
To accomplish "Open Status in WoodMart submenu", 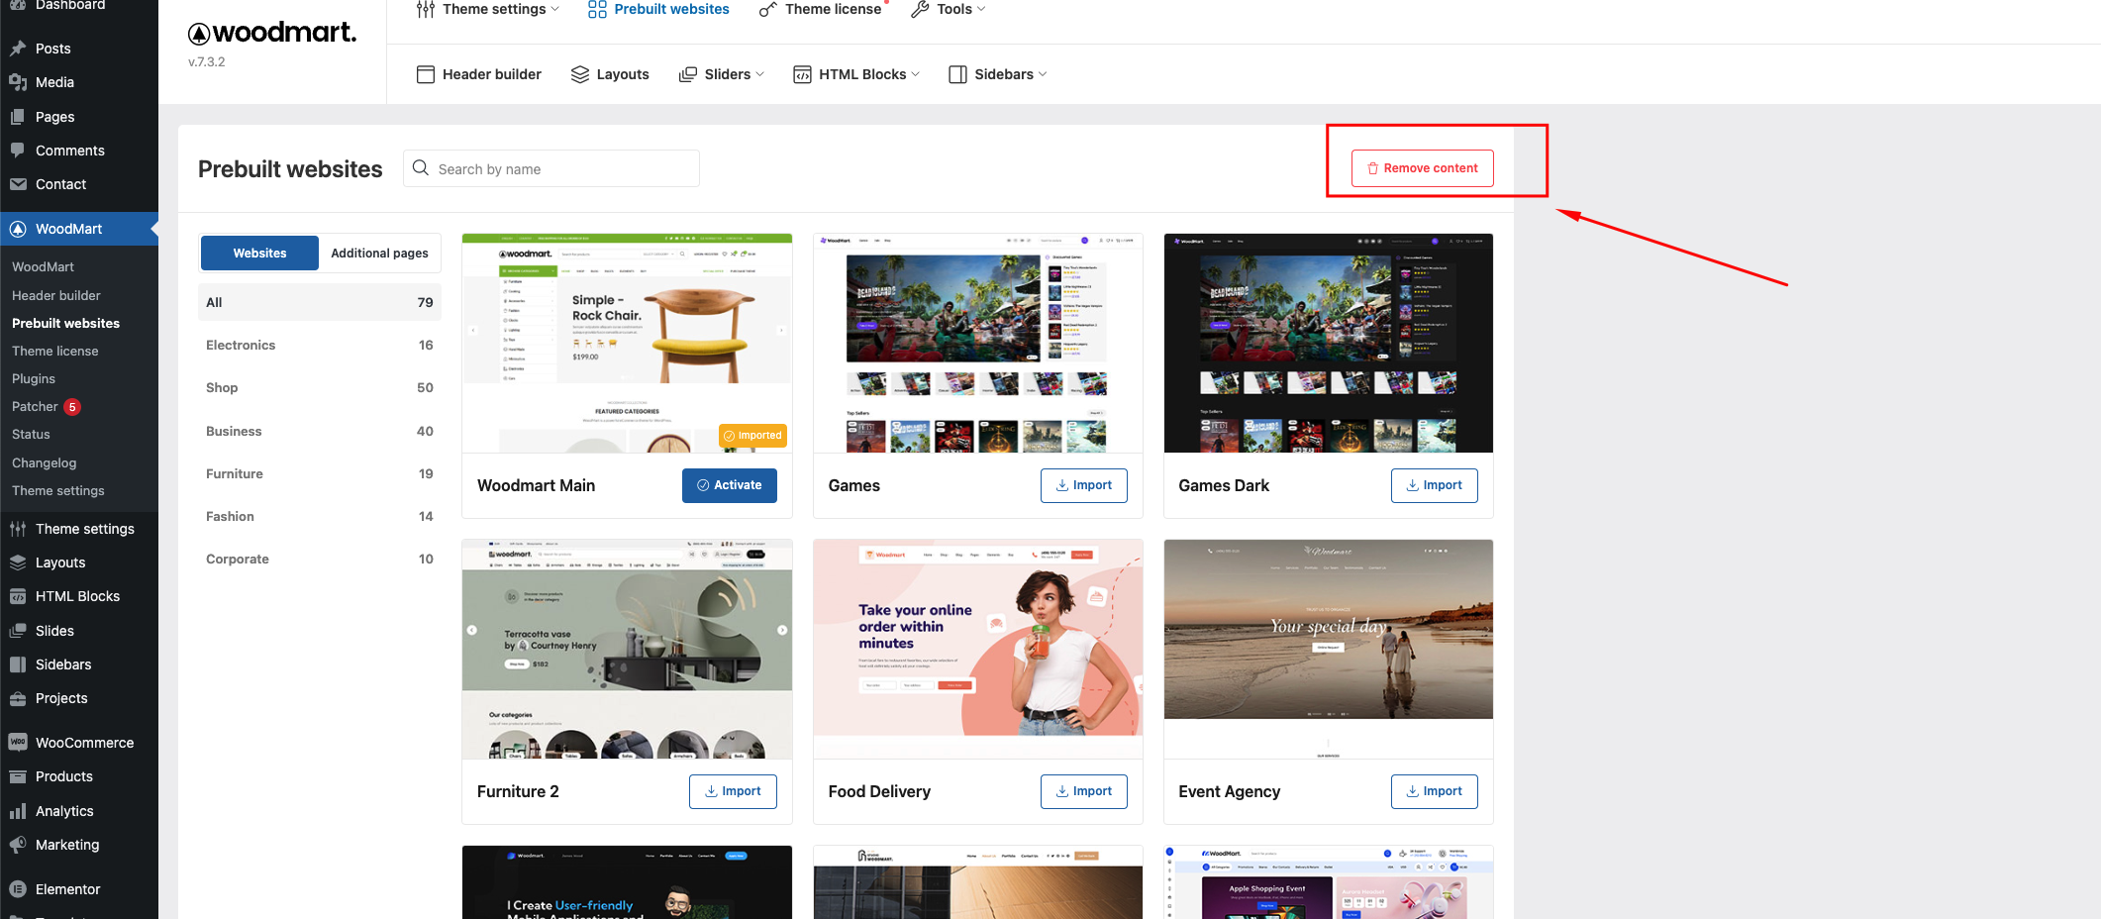I will [x=31, y=434].
